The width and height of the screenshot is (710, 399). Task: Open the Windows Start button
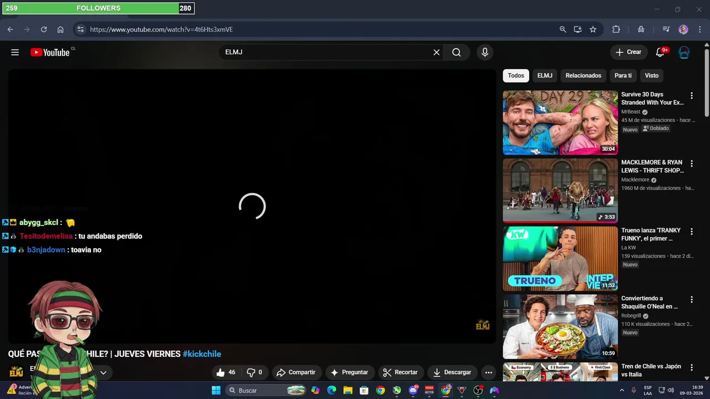point(216,391)
